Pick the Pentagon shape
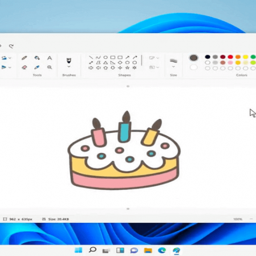The width and height of the screenshot is (256, 256). tap(127, 63)
